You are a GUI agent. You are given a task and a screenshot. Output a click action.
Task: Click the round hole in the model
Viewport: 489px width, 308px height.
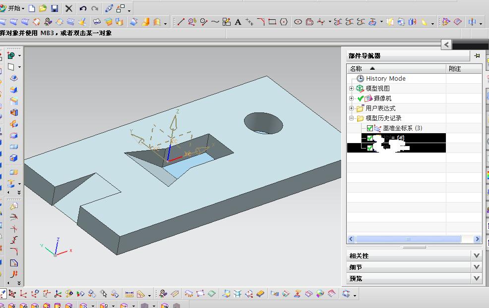pos(263,123)
